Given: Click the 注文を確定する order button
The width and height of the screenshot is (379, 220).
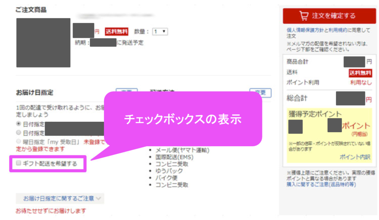Looking at the screenshot, I should pyautogui.click(x=329, y=16).
